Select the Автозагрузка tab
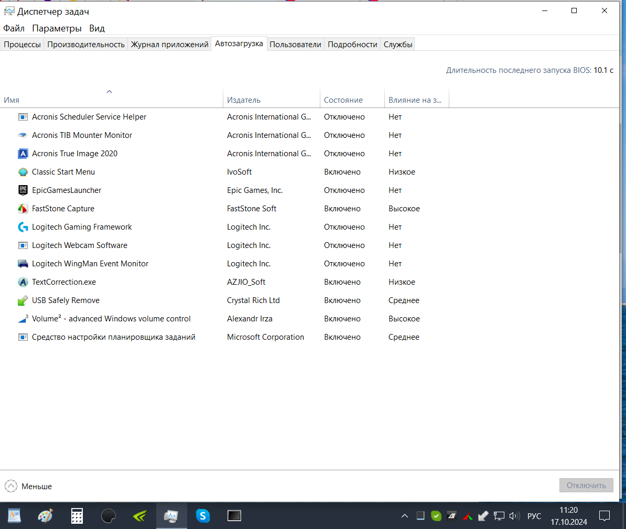The width and height of the screenshot is (626, 529). 239,44
